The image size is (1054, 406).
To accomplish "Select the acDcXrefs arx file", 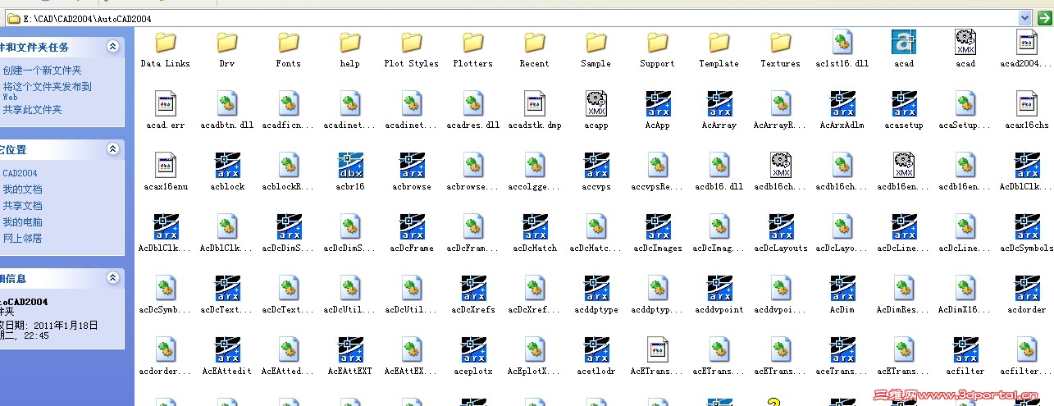I will (473, 296).
